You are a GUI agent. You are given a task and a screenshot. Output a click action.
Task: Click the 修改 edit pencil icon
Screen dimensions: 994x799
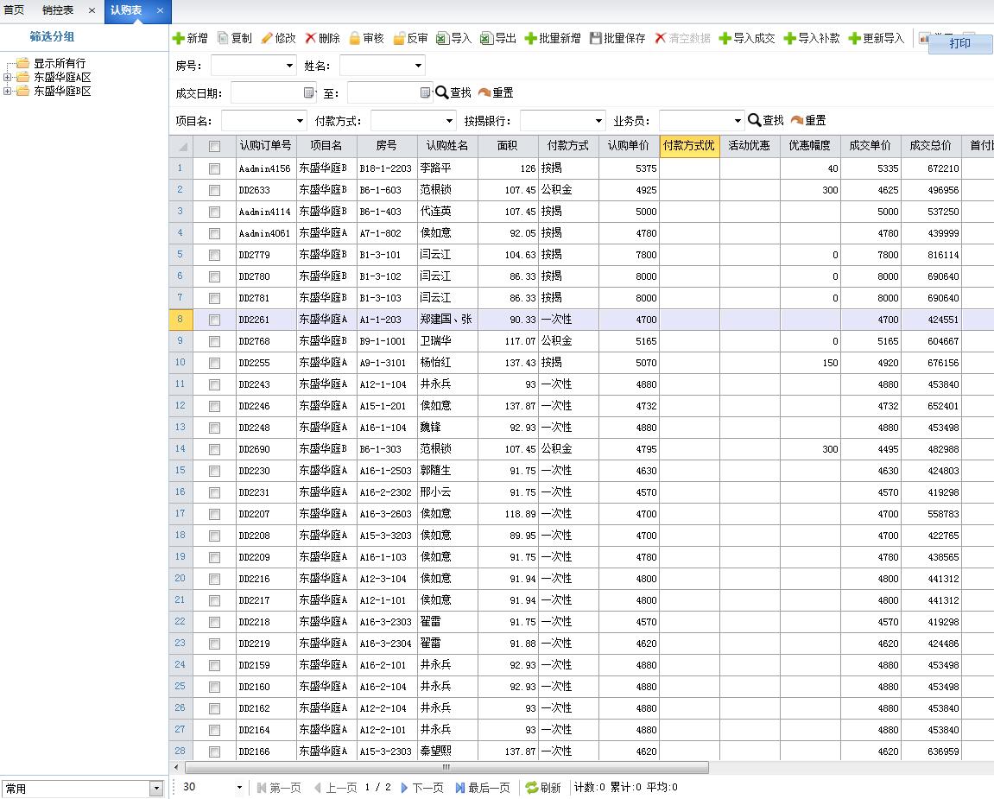coord(267,38)
